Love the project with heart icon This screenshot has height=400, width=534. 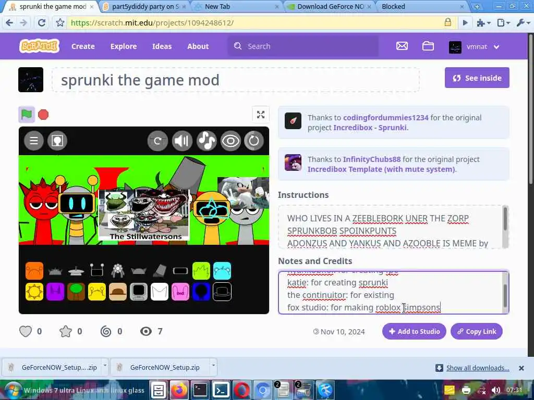26,331
